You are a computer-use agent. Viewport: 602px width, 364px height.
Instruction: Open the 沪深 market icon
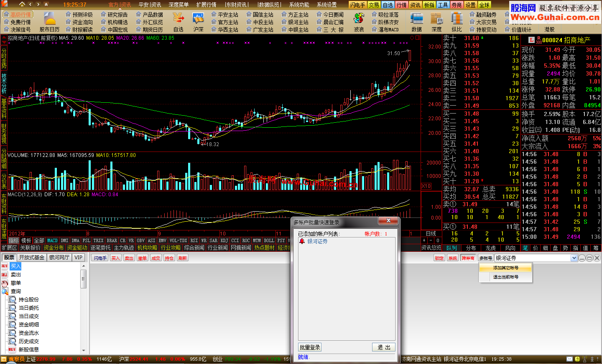click(198, 22)
